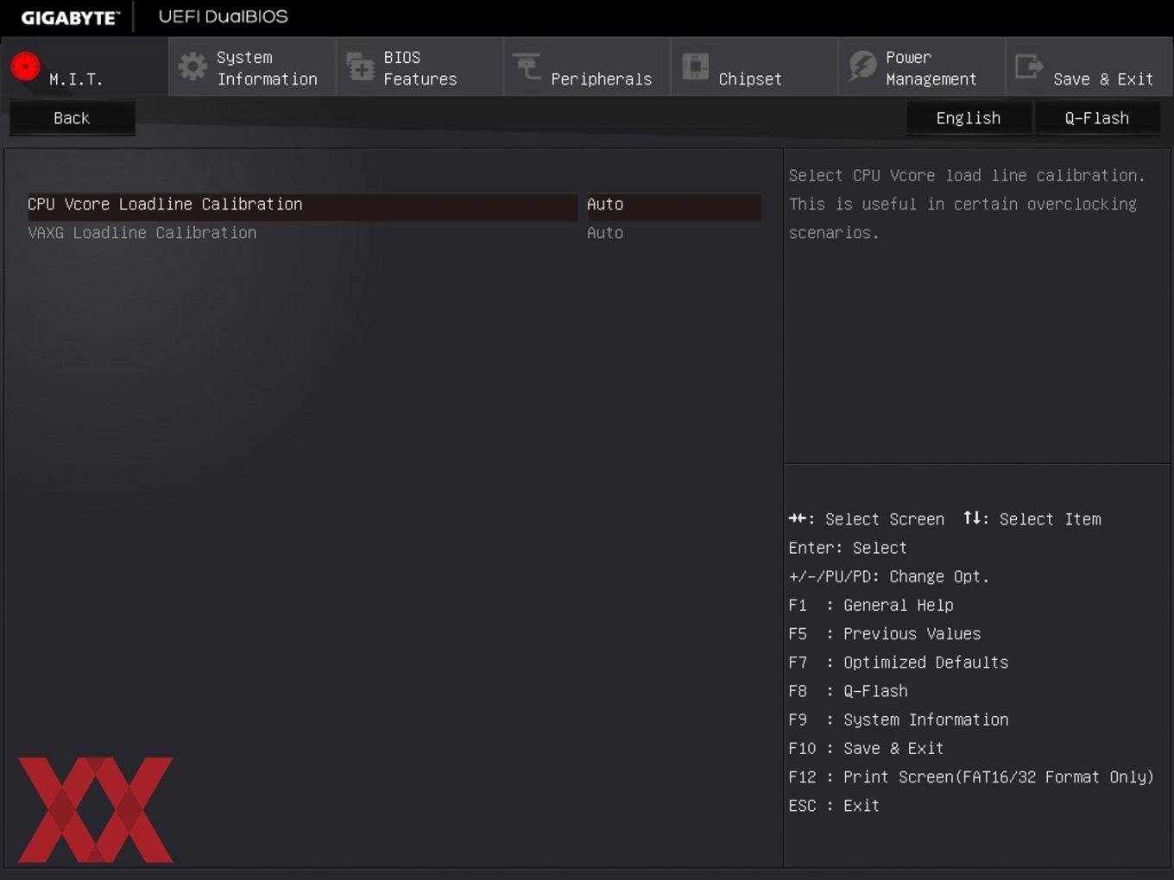Go to the Peripherals tab
Image resolution: width=1174 pixels, height=880 pixels.
587,66
